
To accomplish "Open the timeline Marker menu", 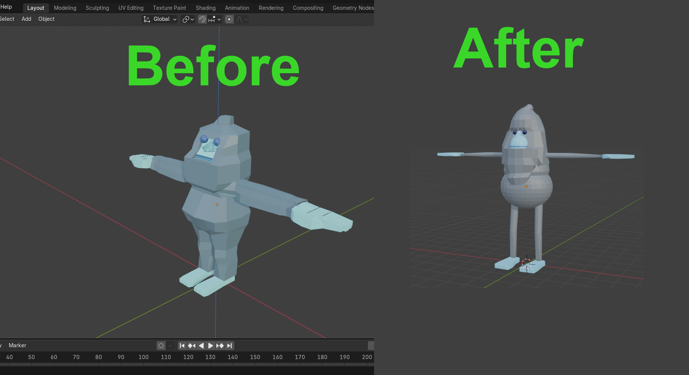I will tap(17, 345).
